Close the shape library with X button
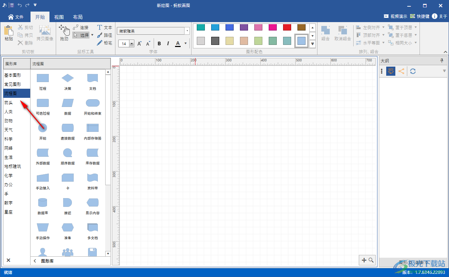449x277 pixels. tap(8, 260)
